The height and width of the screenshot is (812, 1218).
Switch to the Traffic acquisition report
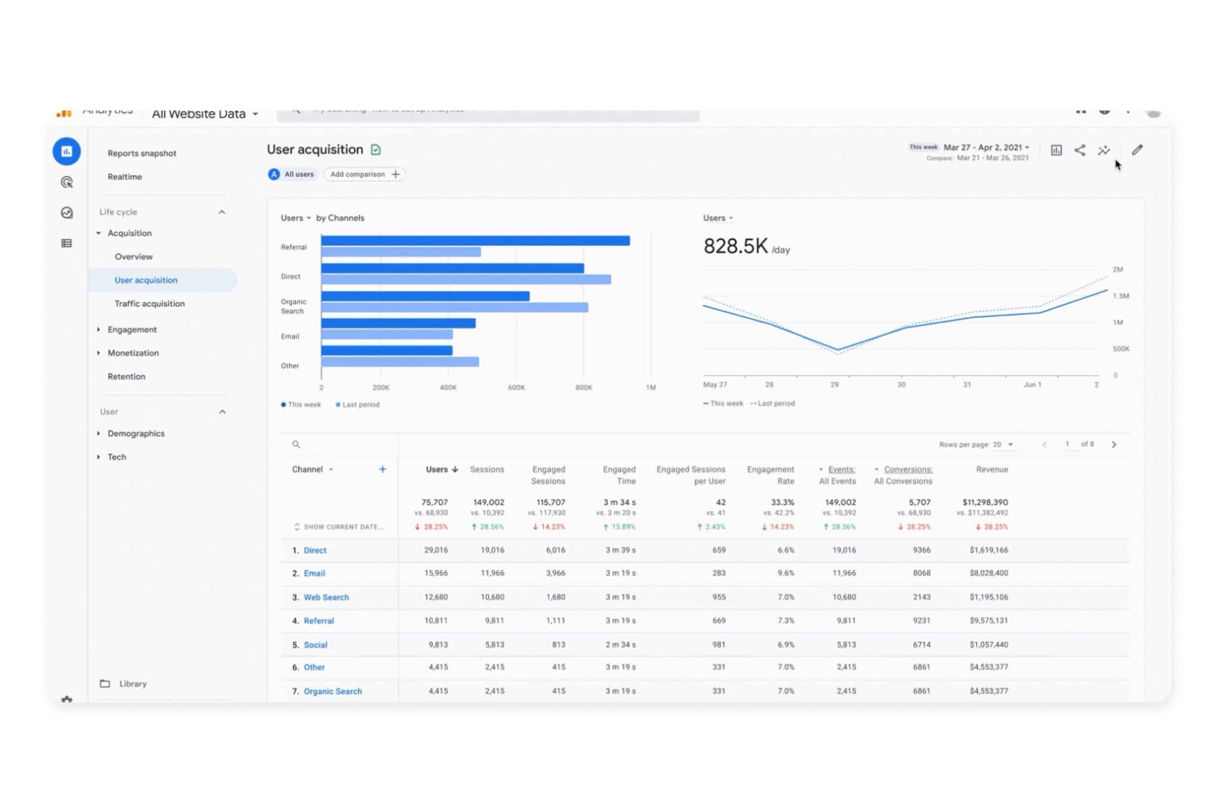[x=150, y=303]
